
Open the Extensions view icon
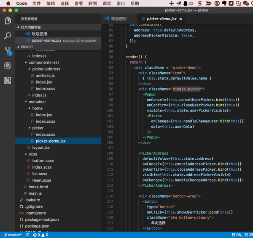[8, 80]
